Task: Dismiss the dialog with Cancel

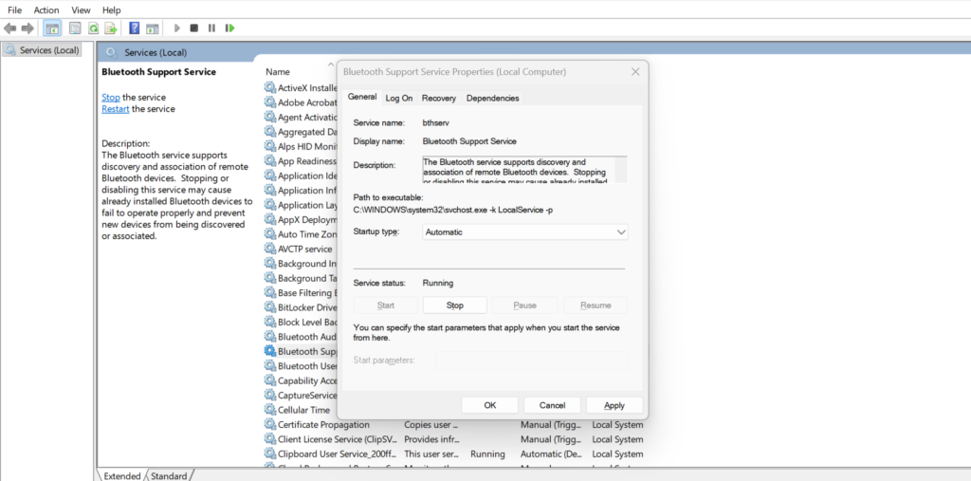Action: pyautogui.click(x=552, y=405)
